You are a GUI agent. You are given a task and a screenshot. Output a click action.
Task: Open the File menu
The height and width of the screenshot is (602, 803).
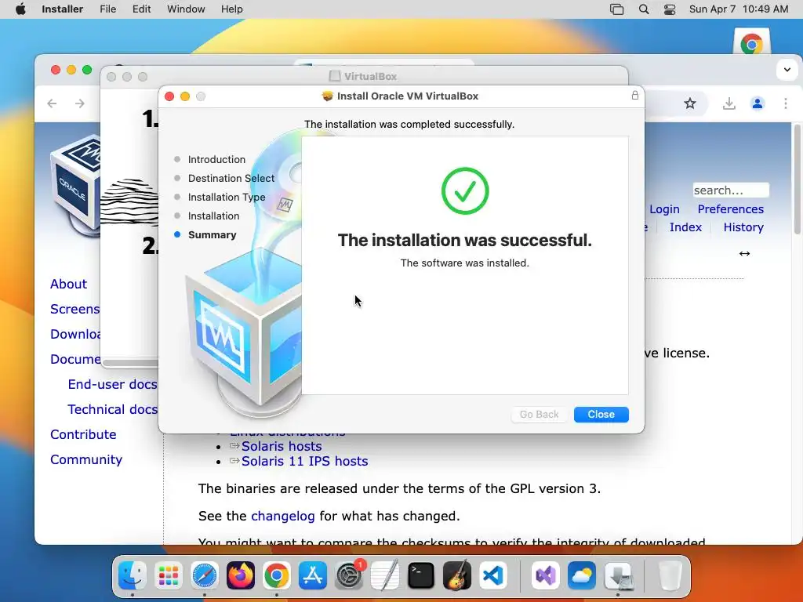tap(107, 9)
